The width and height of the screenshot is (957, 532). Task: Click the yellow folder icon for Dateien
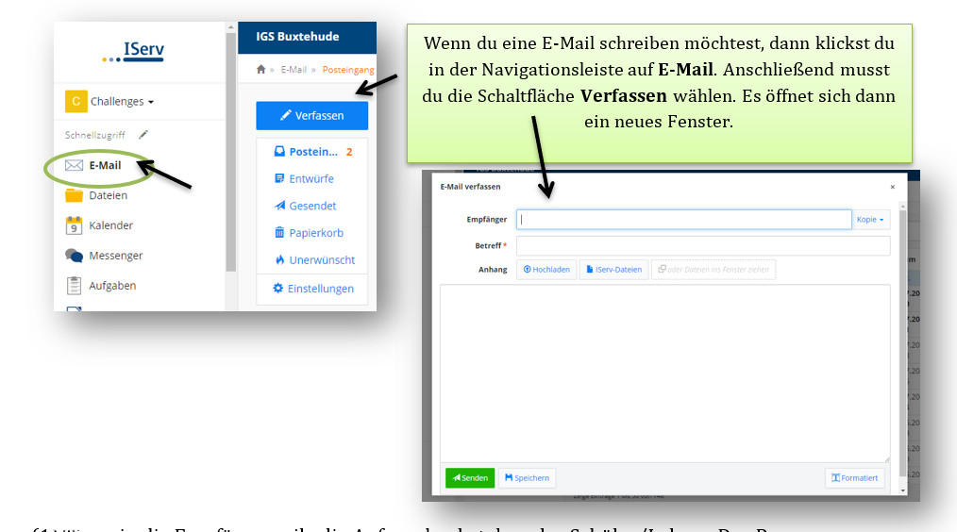tap(74, 195)
